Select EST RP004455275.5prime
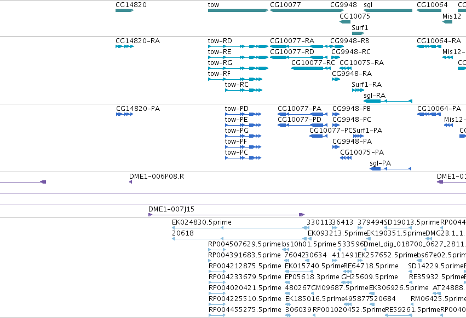Image resolution: width=466 pixels, height=318 pixels. 217,316
